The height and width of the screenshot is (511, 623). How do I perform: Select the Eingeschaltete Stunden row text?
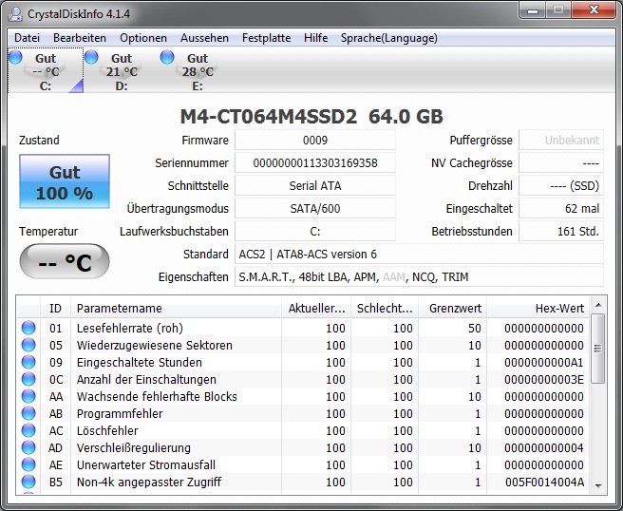[140, 363]
